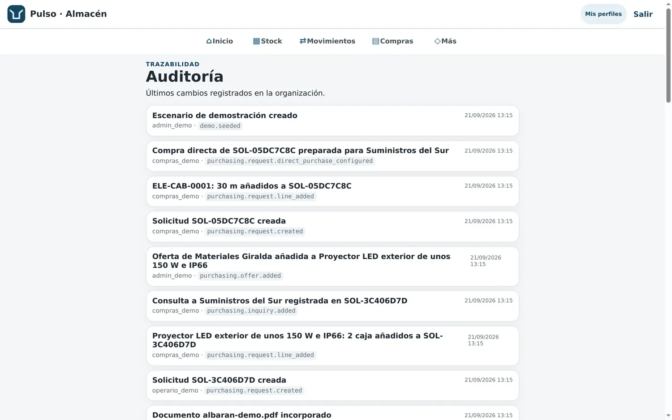Click the Auditoría page heading
The width and height of the screenshot is (672, 420).
tap(185, 77)
